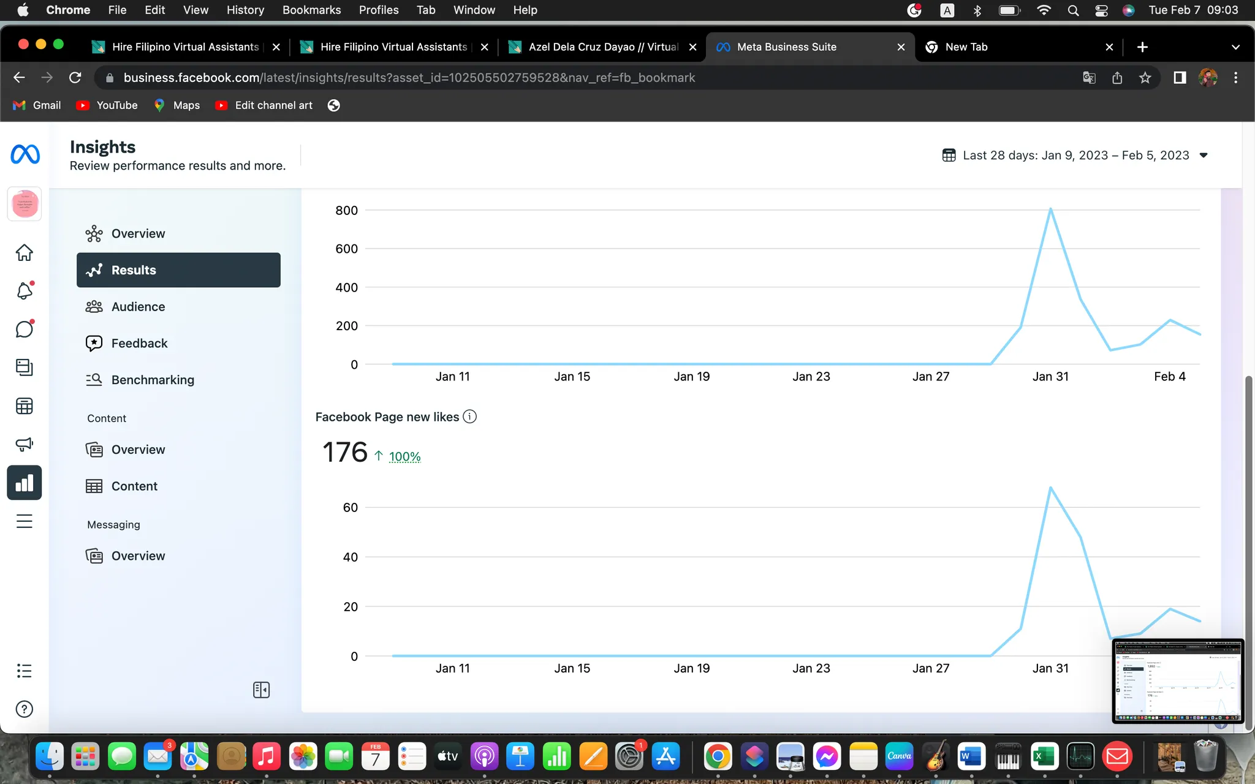Open Benchmarking in the sidebar
Image resolution: width=1255 pixels, height=784 pixels.
pos(153,380)
